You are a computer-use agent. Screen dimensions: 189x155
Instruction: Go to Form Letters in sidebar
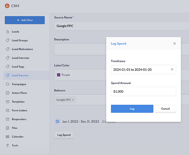pos(19,110)
